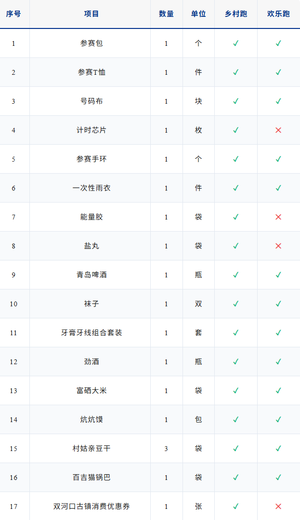Click the 单位 column header
300x520 pixels.
(198, 14)
